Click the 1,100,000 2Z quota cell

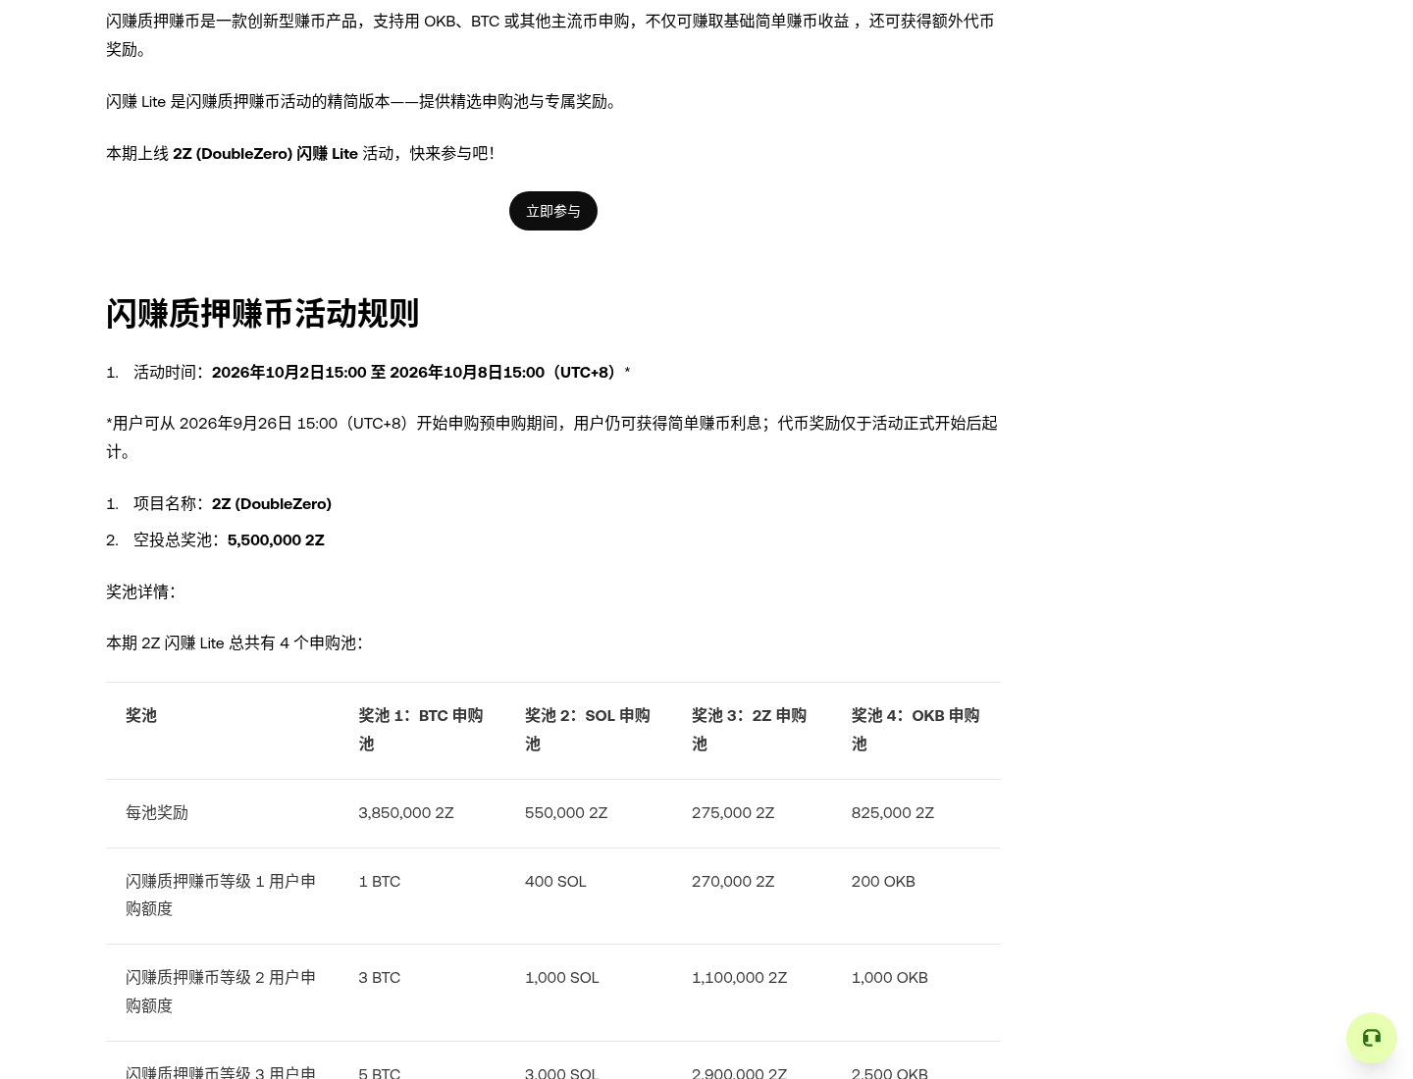coord(740,977)
